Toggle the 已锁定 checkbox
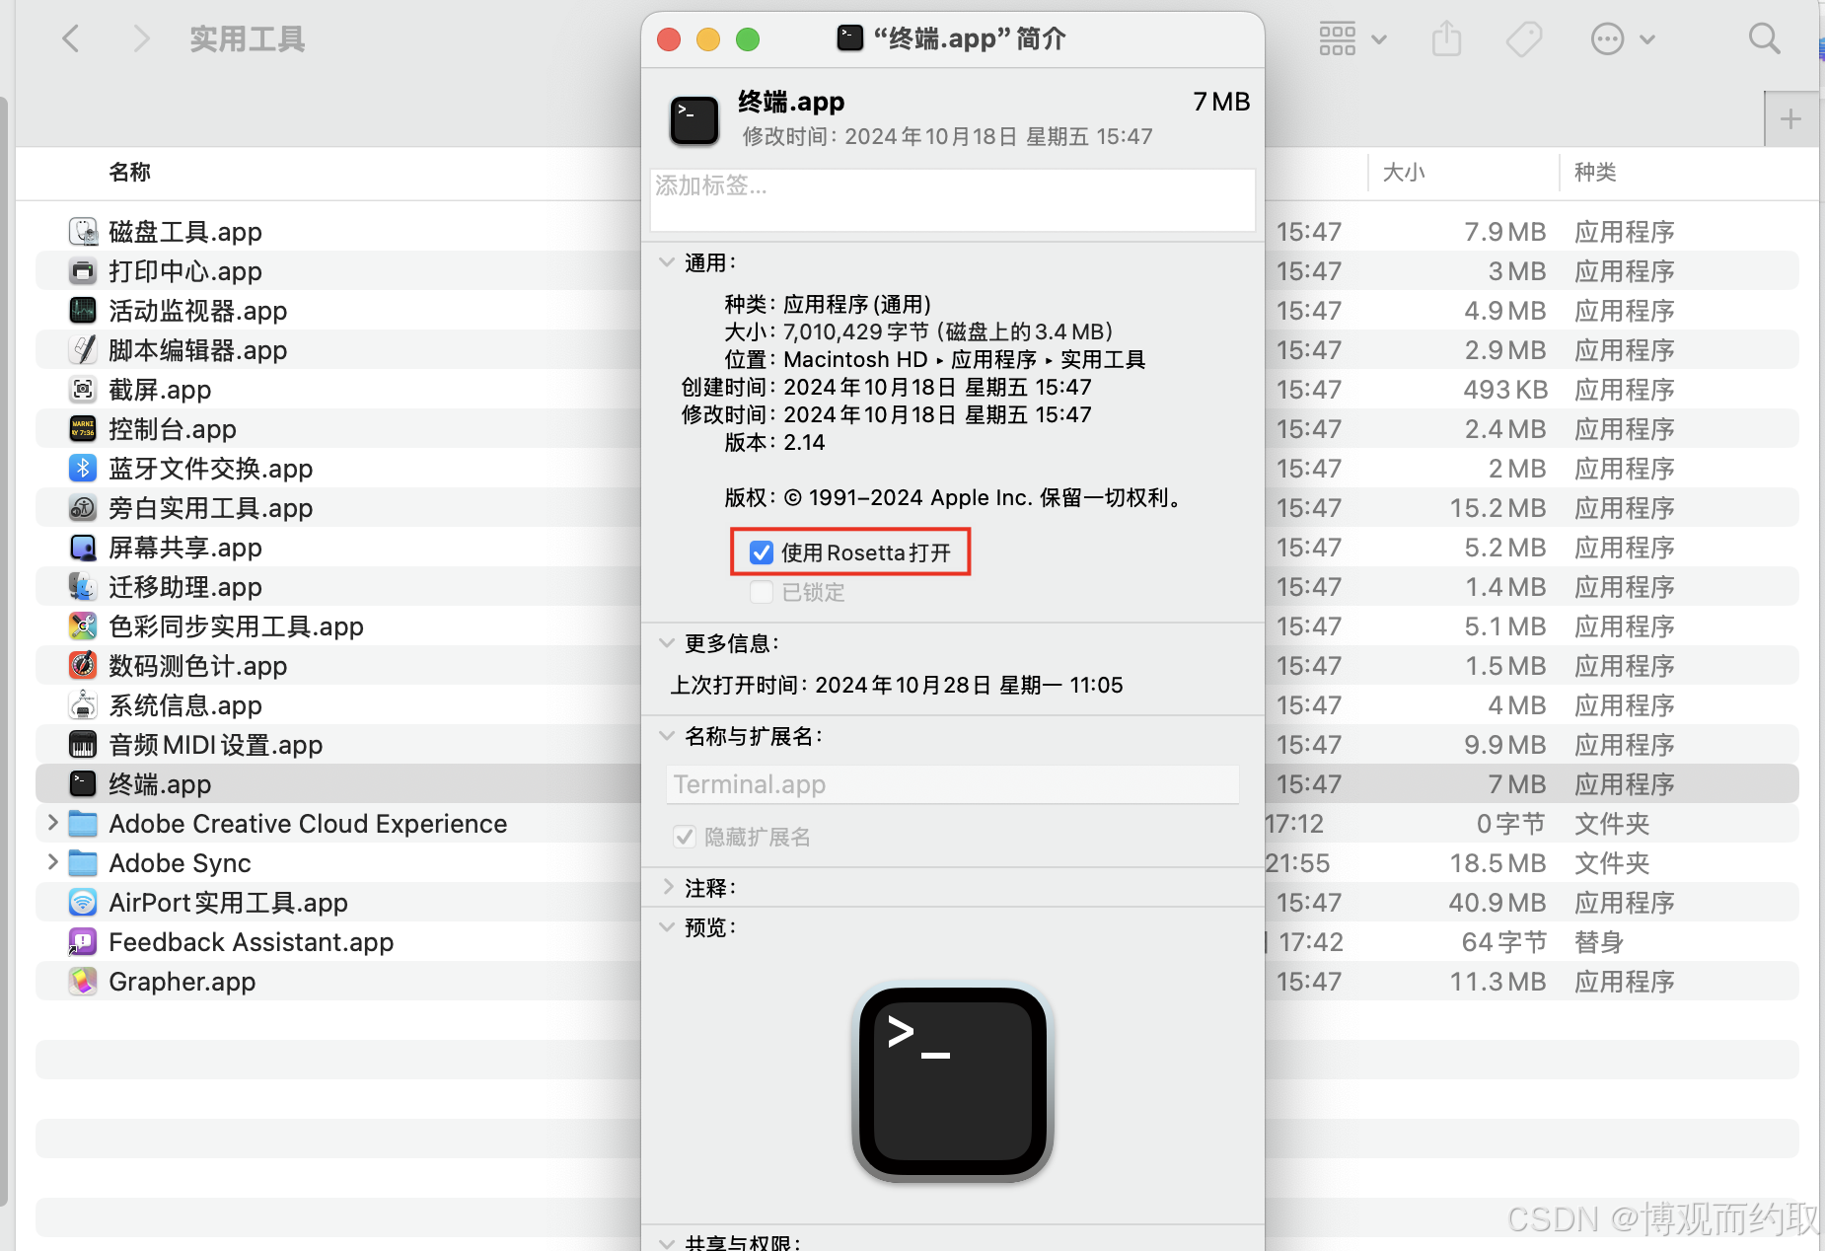Image resolution: width=1825 pixels, height=1251 pixels. click(x=761, y=592)
